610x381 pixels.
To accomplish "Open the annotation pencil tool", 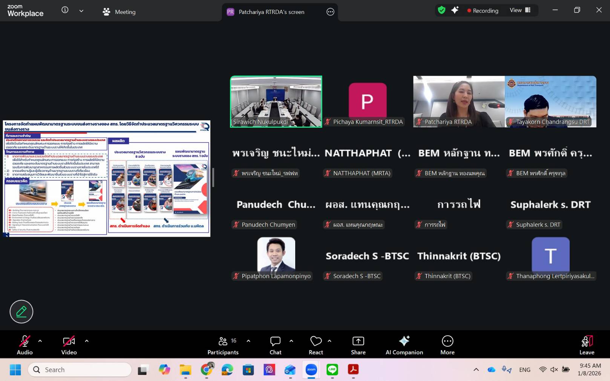I will [x=21, y=312].
